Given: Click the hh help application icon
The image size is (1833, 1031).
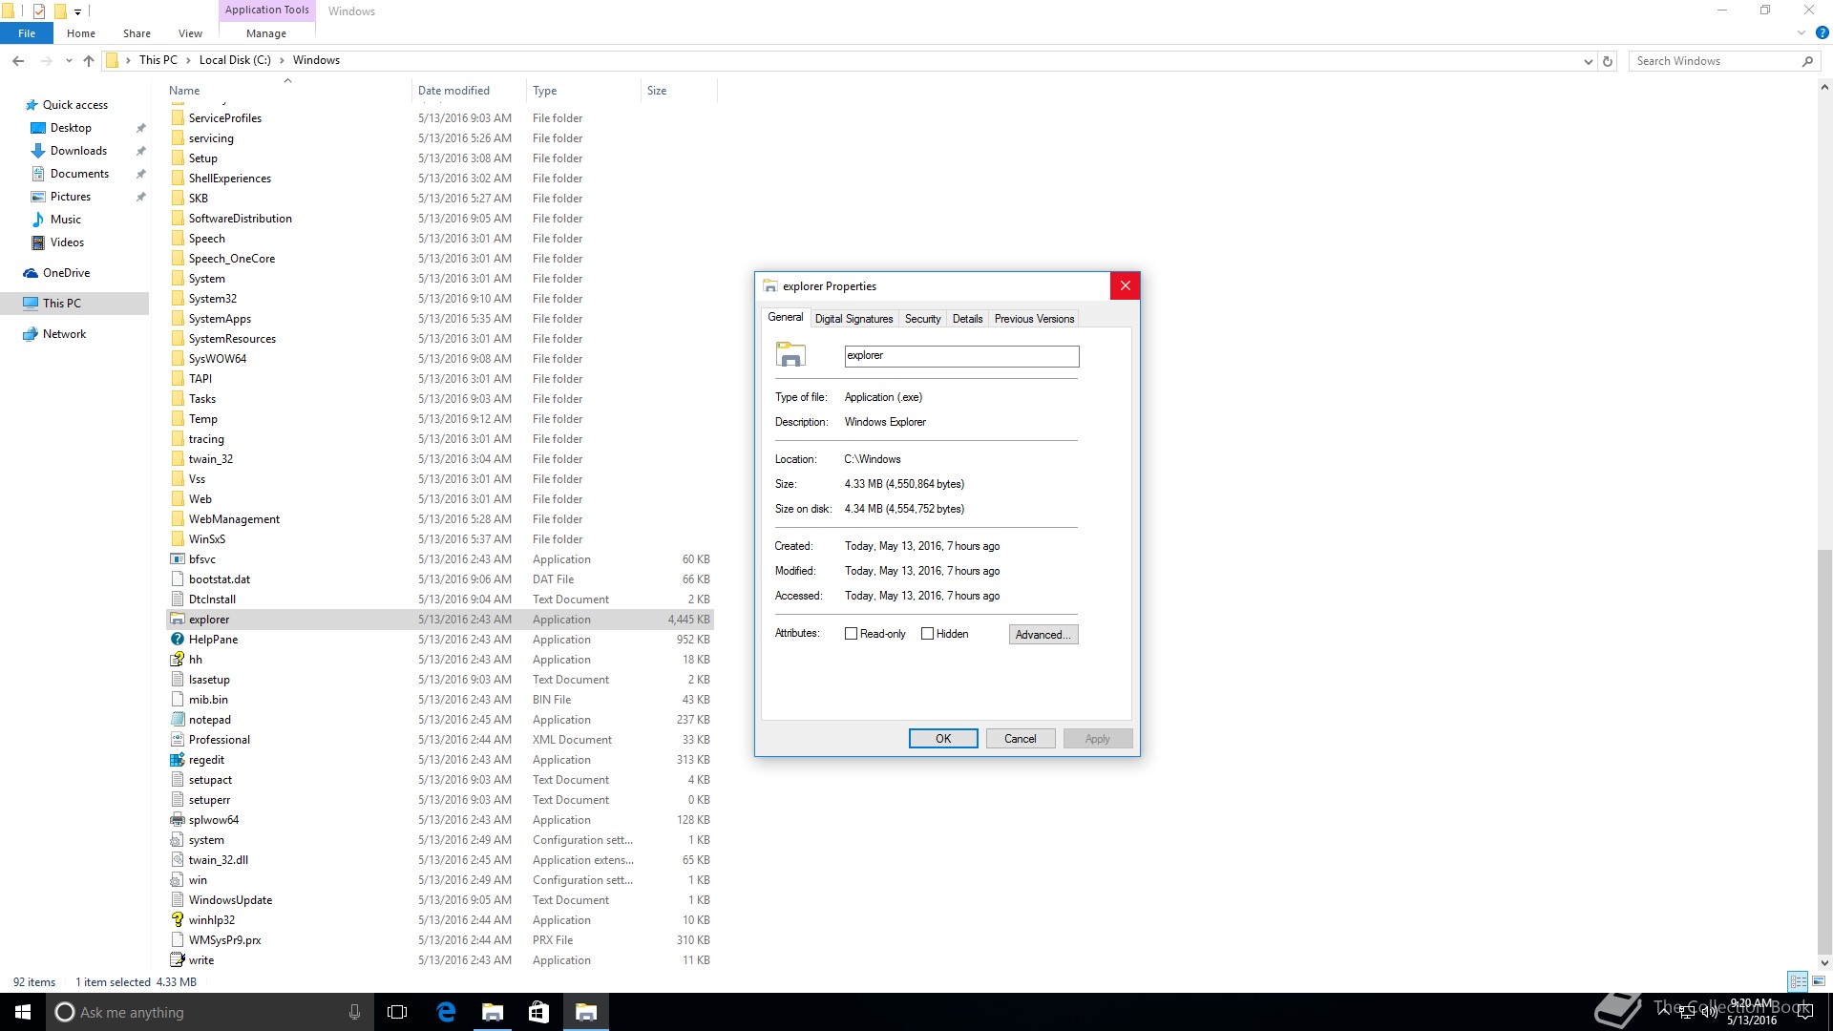Looking at the screenshot, I should [177, 660].
